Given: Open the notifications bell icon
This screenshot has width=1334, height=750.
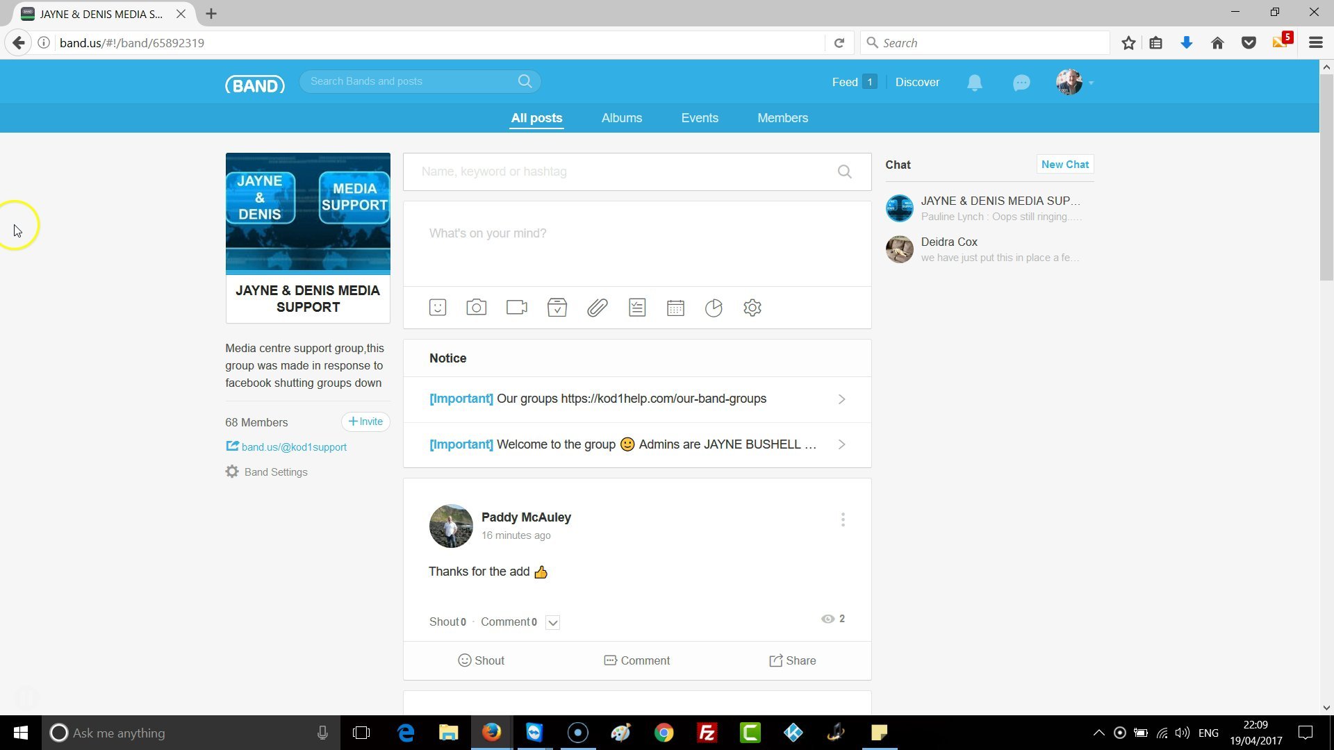Looking at the screenshot, I should pos(974,83).
